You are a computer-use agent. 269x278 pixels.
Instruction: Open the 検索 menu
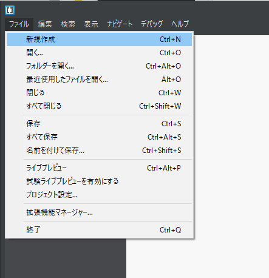coord(68,24)
